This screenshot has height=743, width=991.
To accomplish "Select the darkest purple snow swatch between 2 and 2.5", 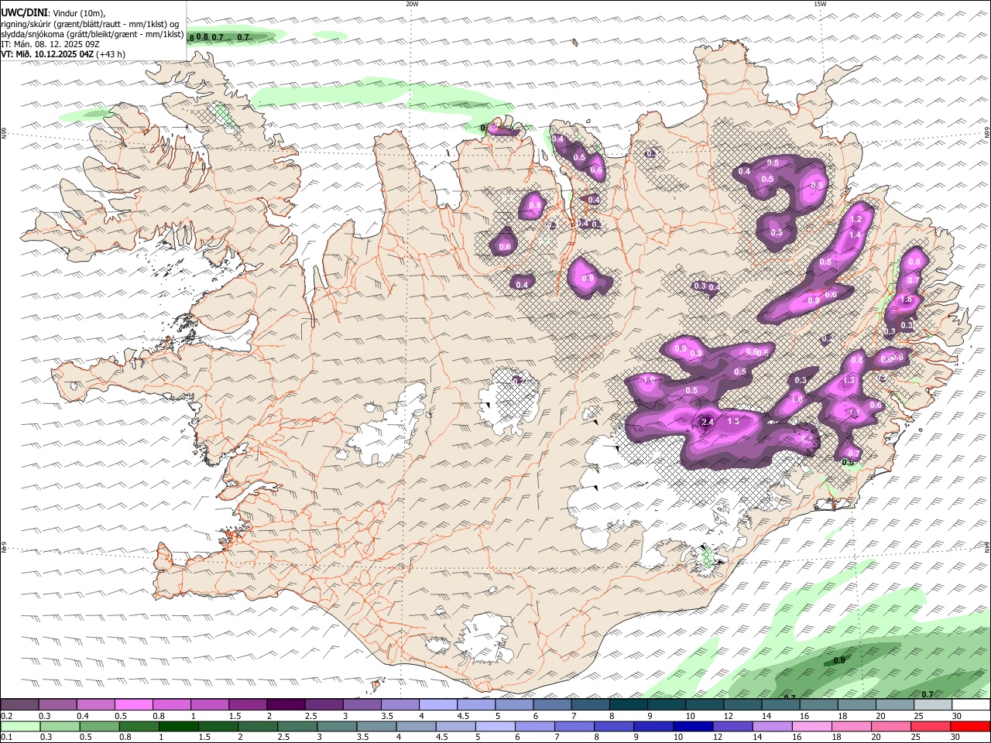I will tap(286, 704).
